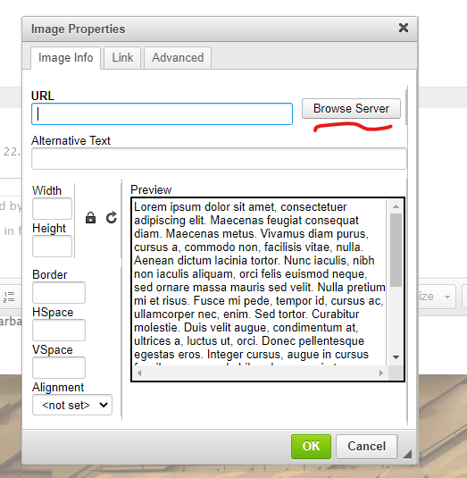Viewport: 467px width, 478px height.
Task: Click the preview vertical scrollbar thumb
Action: coord(396,250)
